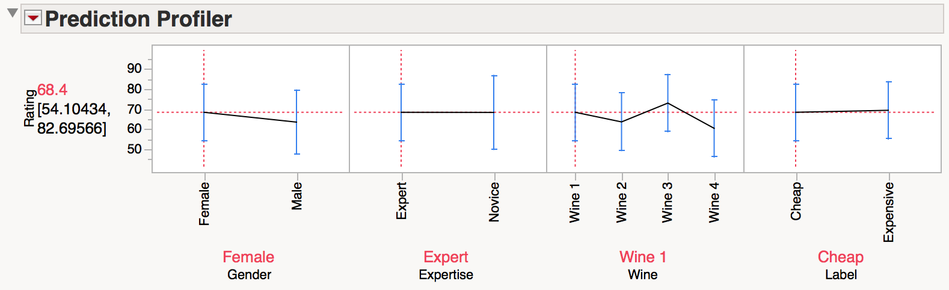Click the red Cheap value under Label

[x=840, y=257]
